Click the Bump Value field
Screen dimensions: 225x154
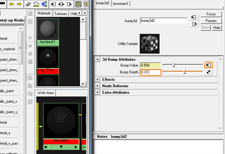(150, 65)
